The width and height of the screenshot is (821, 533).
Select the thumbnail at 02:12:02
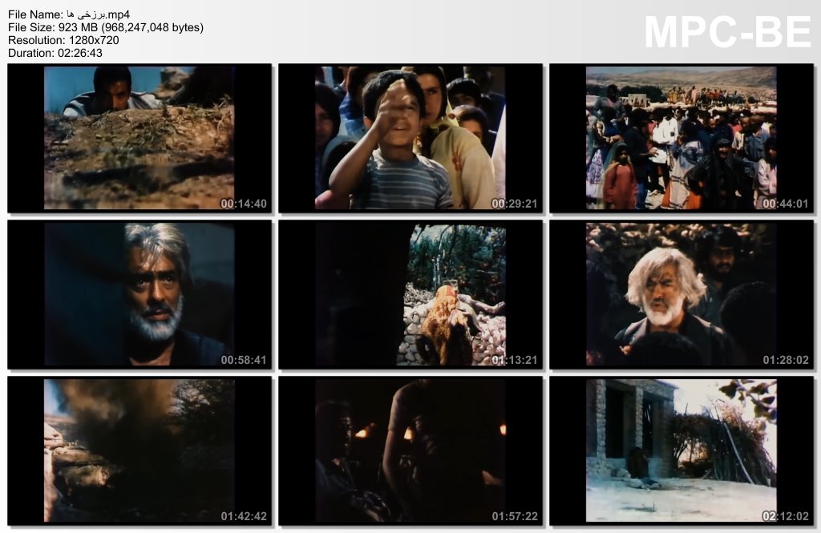pos(681,450)
